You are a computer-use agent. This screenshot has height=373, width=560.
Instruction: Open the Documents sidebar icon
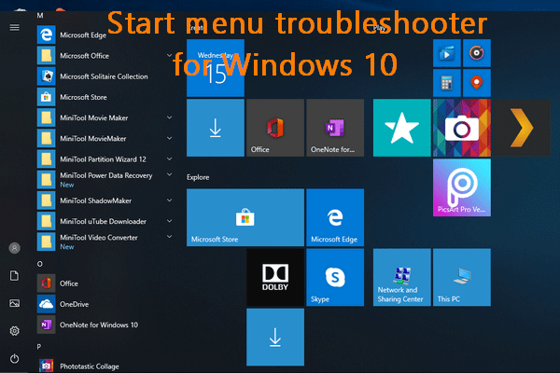(x=14, y=276)
